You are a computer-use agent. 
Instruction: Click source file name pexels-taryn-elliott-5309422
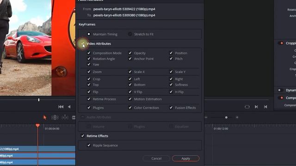coord(124,9)
